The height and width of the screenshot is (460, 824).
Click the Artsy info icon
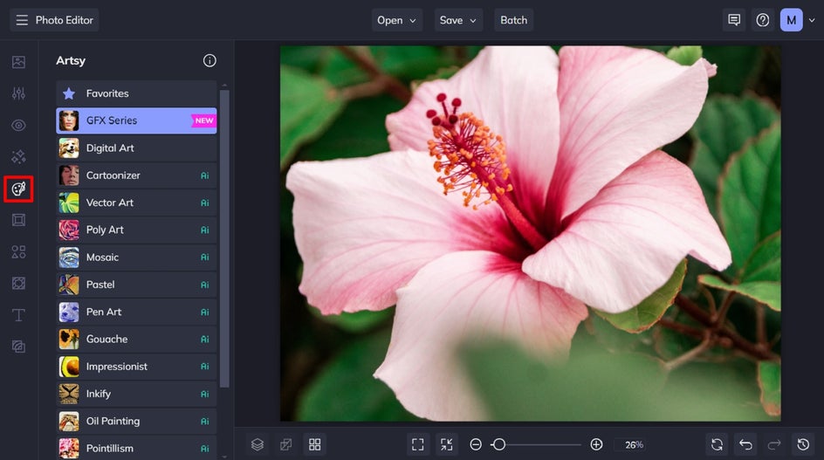pos(209,61)
